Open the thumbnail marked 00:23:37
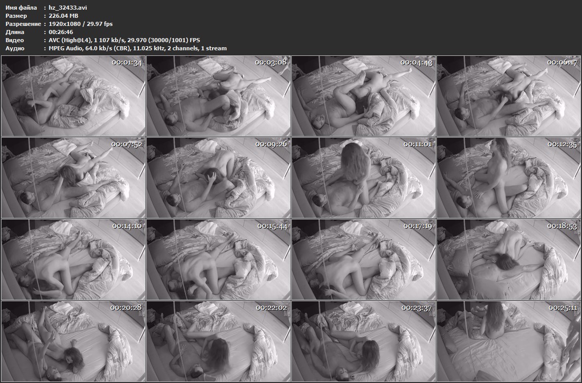The width and height of the screenshot is (582, 383). (x=363, y=341)
